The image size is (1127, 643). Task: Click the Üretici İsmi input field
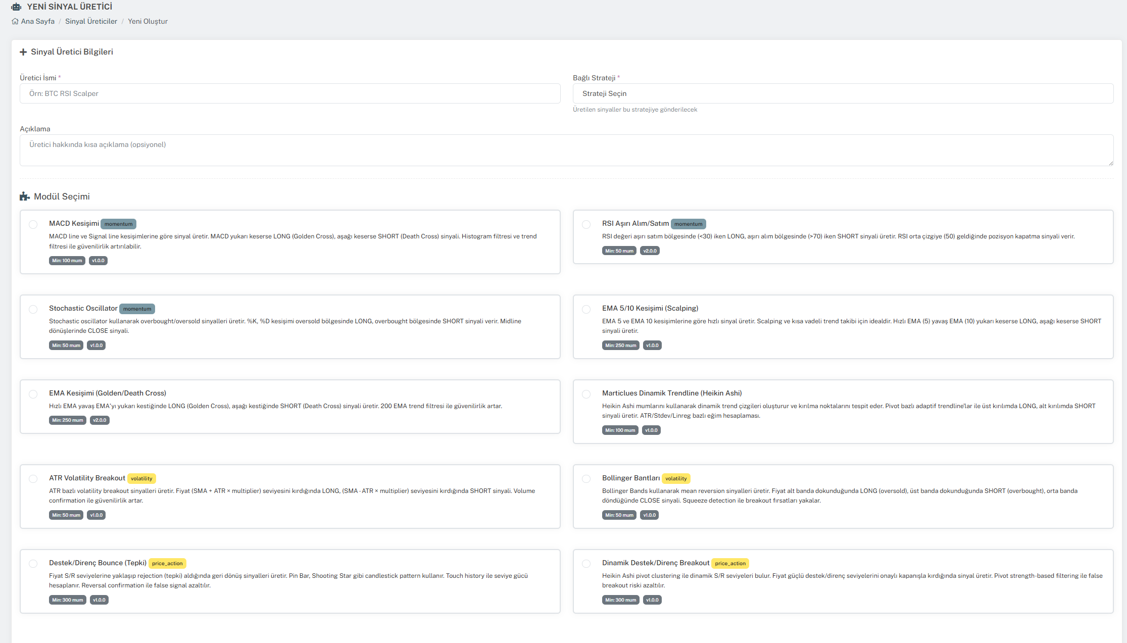click(290, 93)
